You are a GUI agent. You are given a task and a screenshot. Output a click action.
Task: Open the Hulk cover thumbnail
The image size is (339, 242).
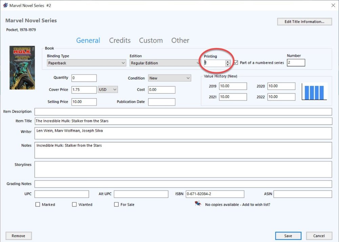tap(22, 68)
